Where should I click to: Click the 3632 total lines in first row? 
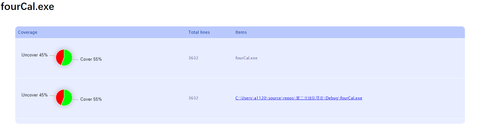193,58
